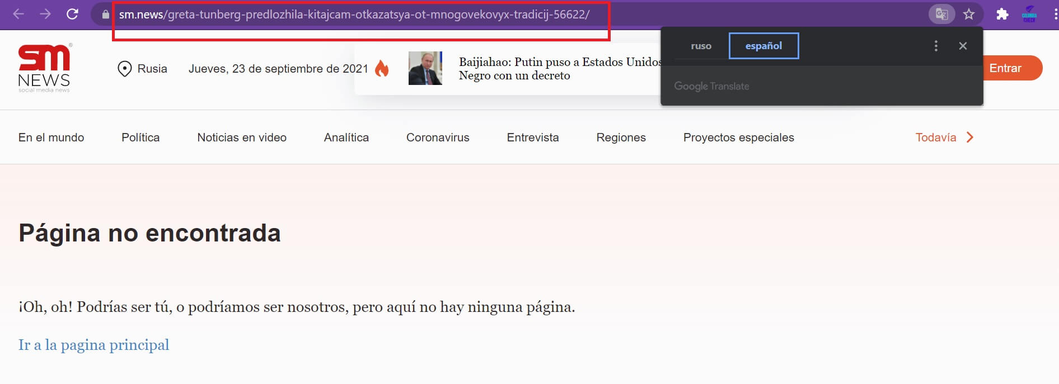Screen dimensions: 1059x384
Task: Click the browser forward arrow
Action: point(45,14)
